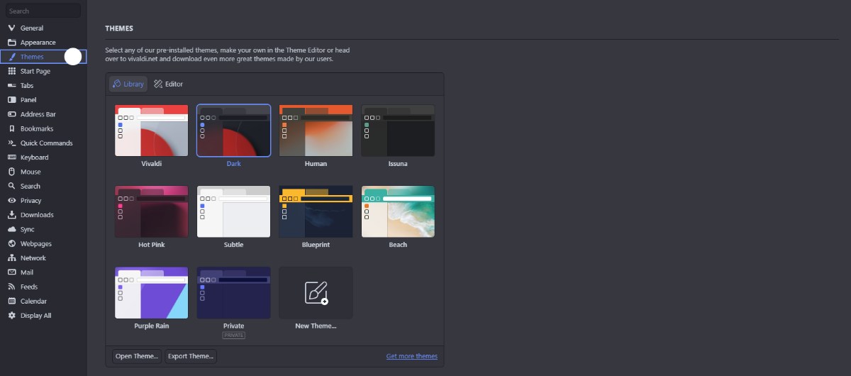
Task: Select the Human theme thumbnail
Action: (x=316, y=131)
